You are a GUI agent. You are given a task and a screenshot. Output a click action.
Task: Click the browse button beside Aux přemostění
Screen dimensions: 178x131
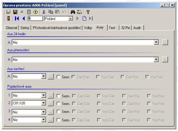pos(165,60)
